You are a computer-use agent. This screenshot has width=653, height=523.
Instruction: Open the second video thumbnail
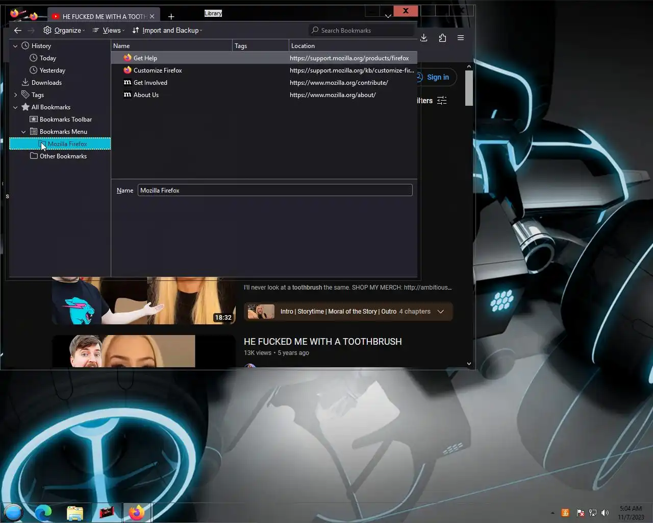point(143,351)
